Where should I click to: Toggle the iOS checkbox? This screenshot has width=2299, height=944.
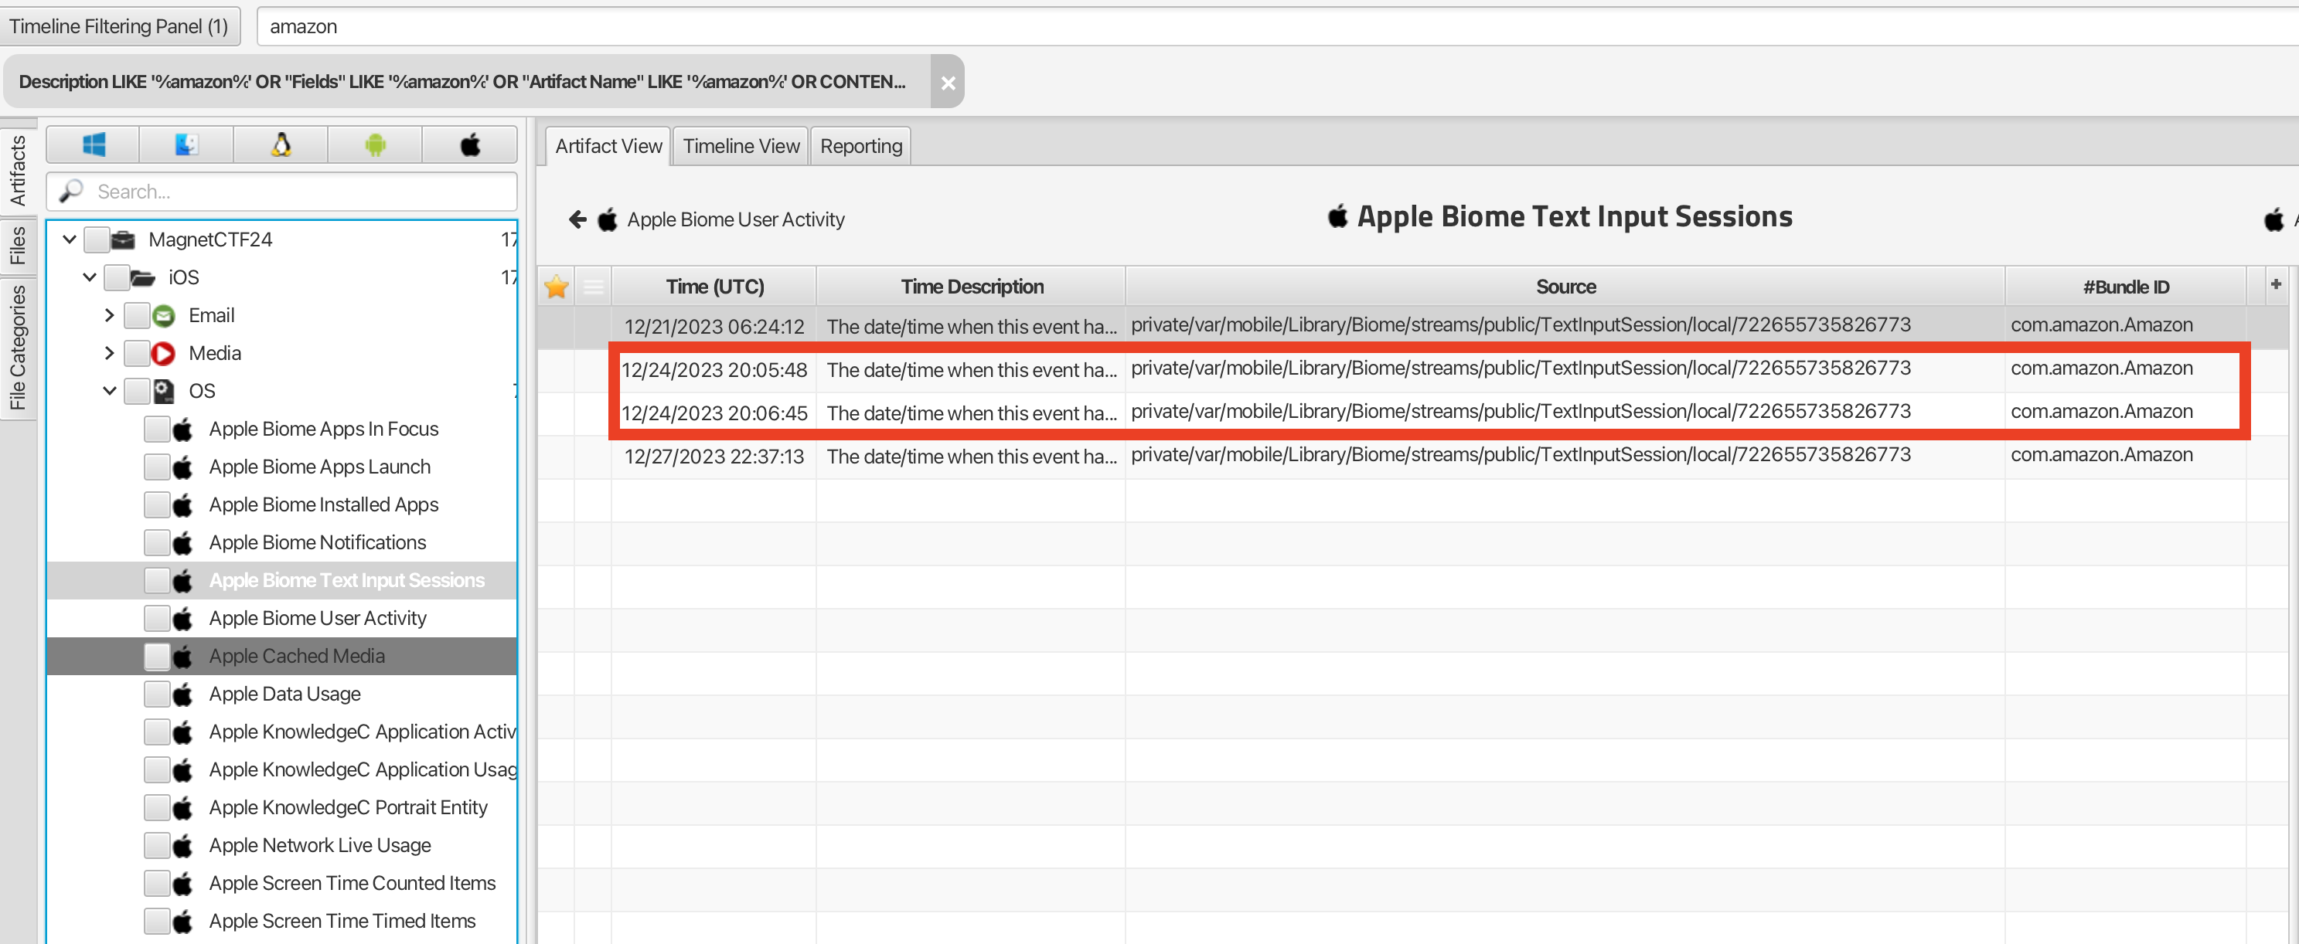117,277
